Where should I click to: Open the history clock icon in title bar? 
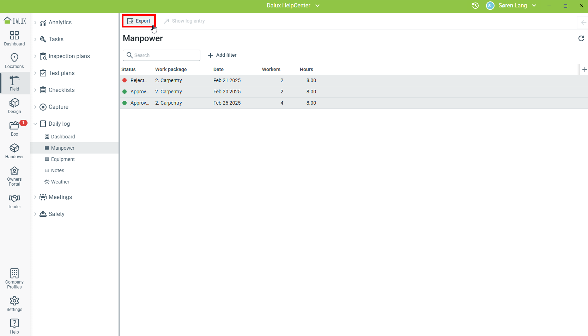[x=475, y=6]
